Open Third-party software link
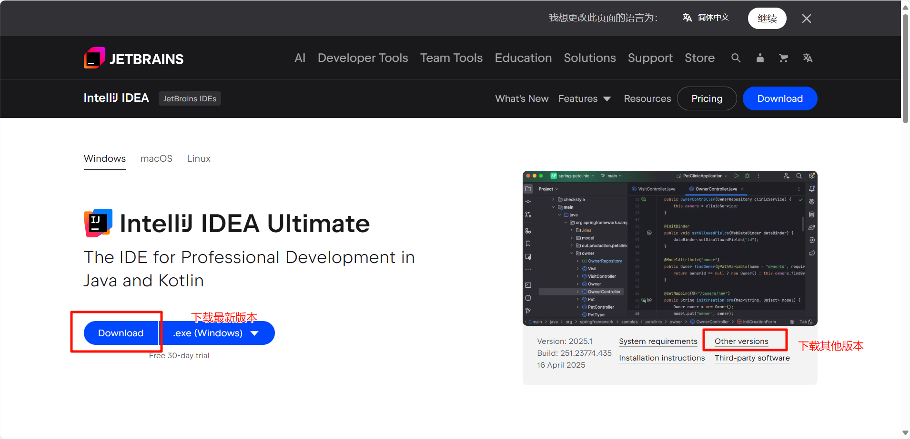The height and width of the screenshot is (439, 910). 752,358
